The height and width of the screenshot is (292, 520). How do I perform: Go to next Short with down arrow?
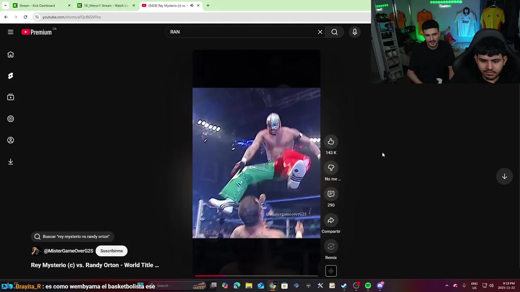[504, 176]
